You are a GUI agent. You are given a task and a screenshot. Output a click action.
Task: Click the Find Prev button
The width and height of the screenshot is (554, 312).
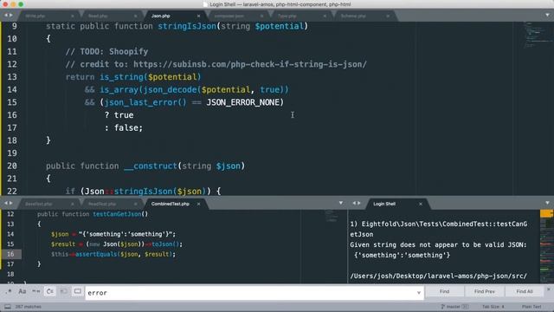tap(485, 291)
